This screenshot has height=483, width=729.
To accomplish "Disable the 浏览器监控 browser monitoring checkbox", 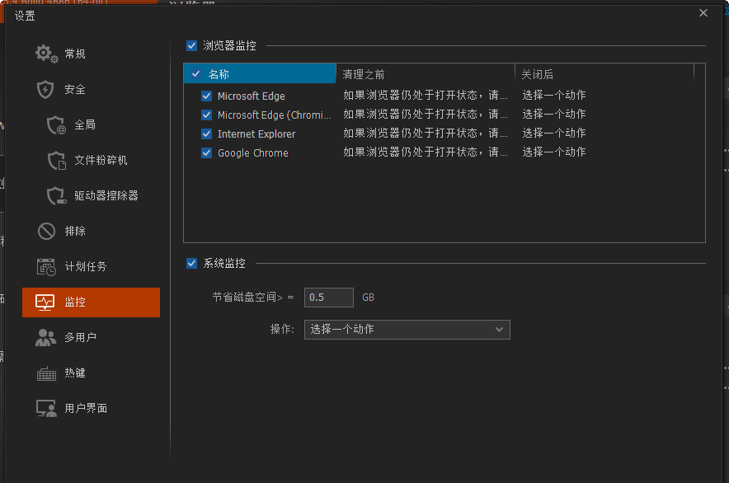I will (191, 46).
